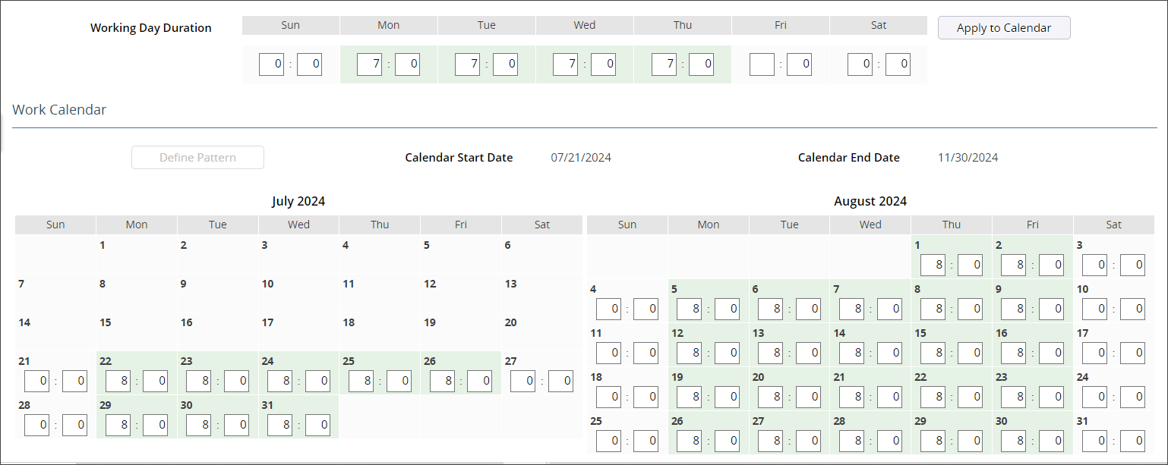The height and width of the screenshot is (465, 1168).
Task: Edit hours field for July 31
Action: [279, 426]
